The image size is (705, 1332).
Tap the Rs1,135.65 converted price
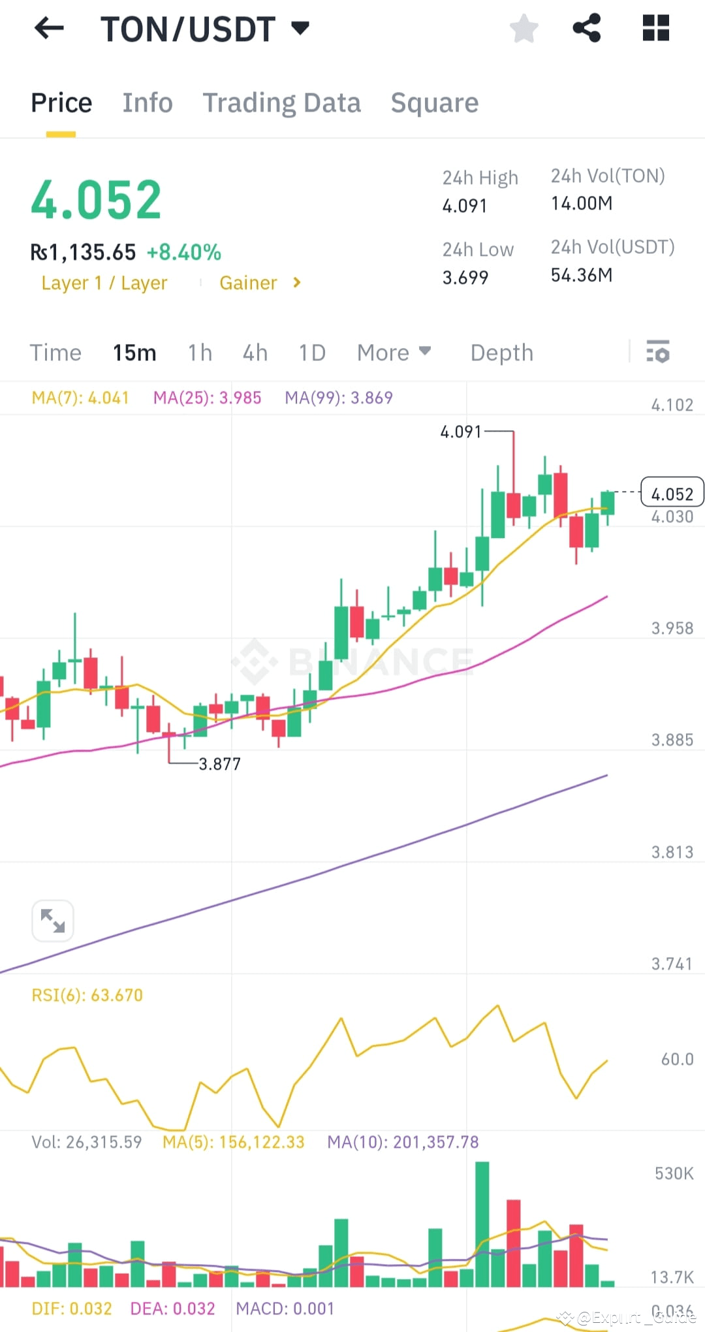(84, 252)
